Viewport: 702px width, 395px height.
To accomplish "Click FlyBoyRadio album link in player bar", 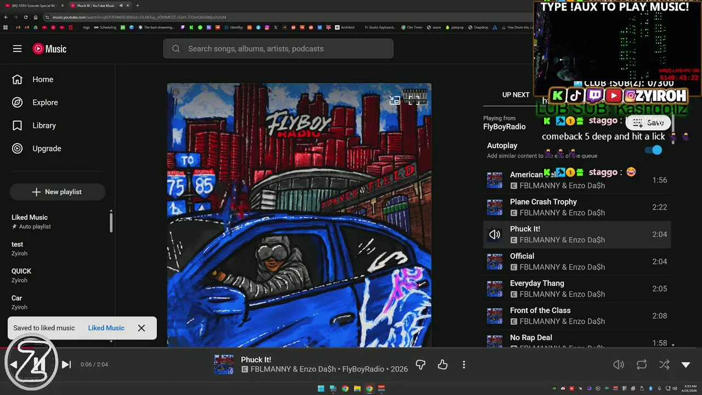I will [x=364, y=370].
